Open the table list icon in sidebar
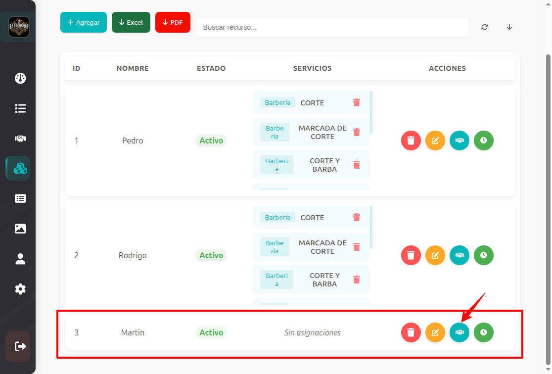The image size is (552, 374). [x=20, y=198]
